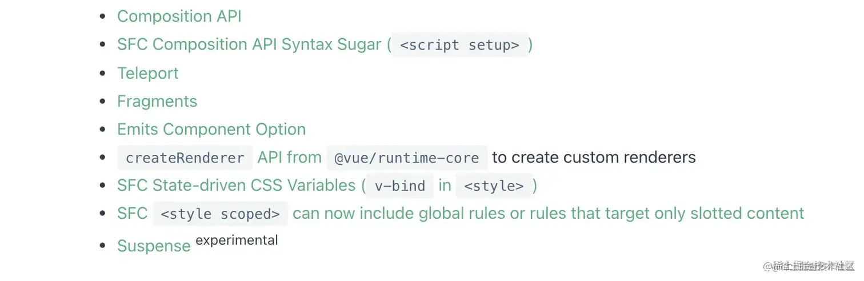
Task: Open the Suspense link
Action: coord(154,246)
